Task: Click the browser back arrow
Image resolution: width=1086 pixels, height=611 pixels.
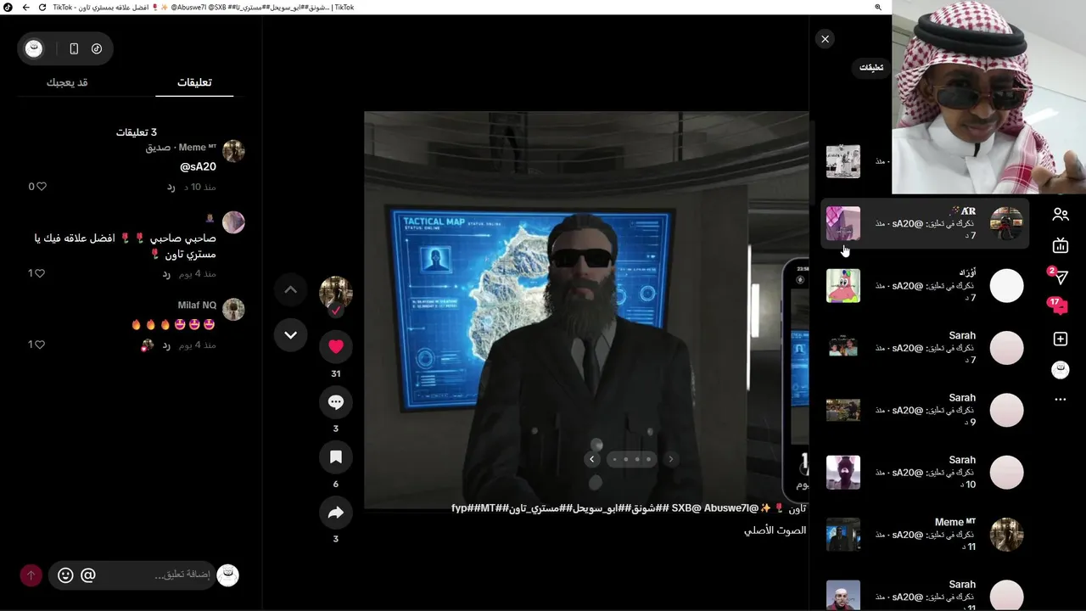Action: (x=25, y=7)
